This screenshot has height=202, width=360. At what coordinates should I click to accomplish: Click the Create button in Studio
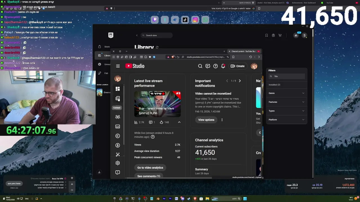coord(238,66)
